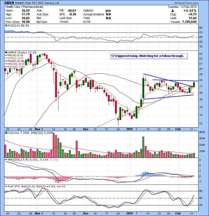Click the 40M label on the volume axis
Image resolution: width=209 pixels, height=216 pixels.
click(x=202, y=132)
